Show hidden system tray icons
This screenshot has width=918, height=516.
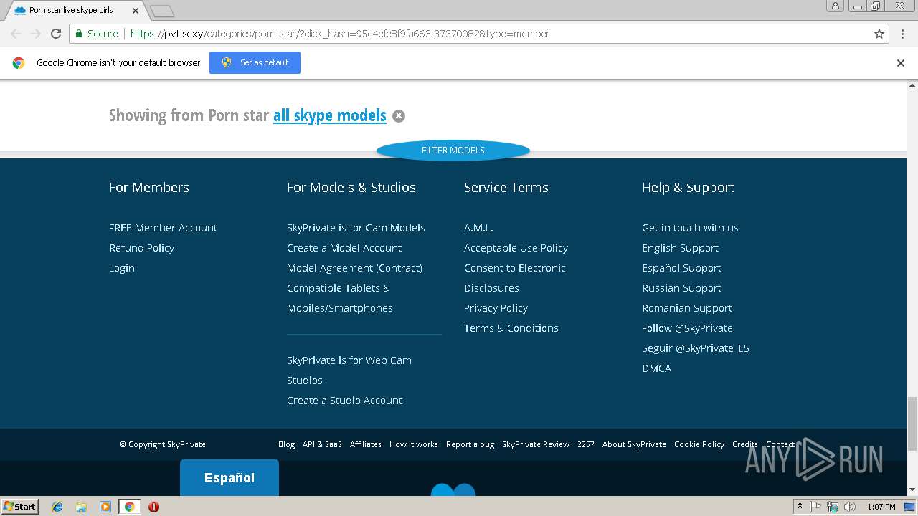(x=800, y=507)
